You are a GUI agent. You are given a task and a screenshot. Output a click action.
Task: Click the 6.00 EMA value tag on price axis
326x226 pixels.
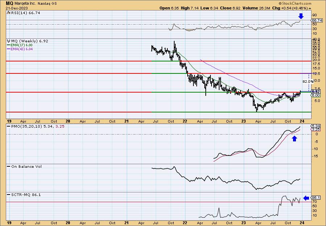click(316, 95)
